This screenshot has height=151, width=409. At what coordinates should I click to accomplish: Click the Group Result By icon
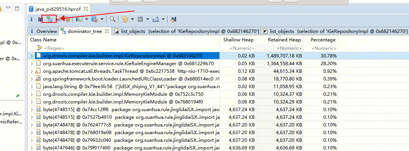coord(125,19)
